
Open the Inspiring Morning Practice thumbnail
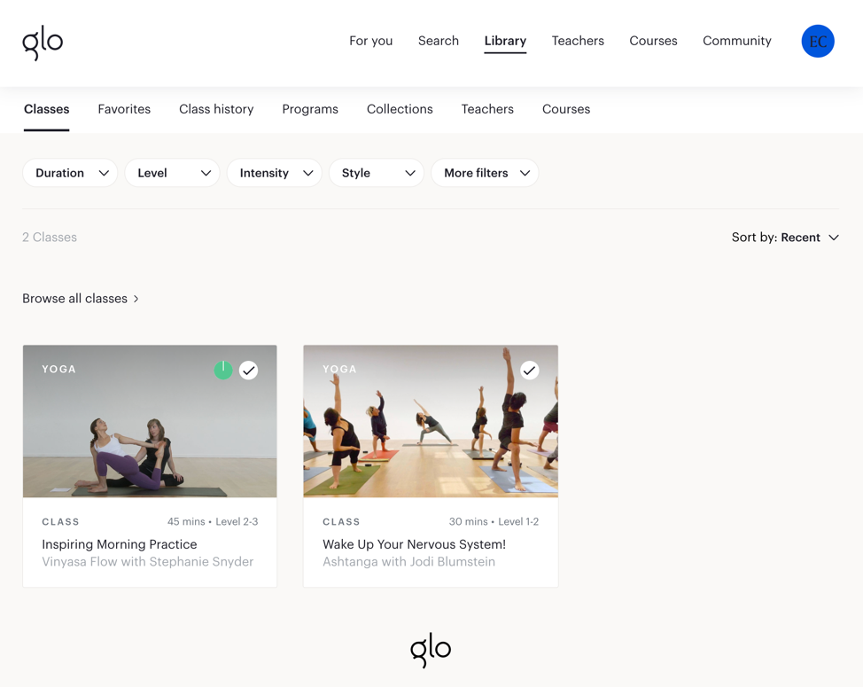tap(150, 421)
